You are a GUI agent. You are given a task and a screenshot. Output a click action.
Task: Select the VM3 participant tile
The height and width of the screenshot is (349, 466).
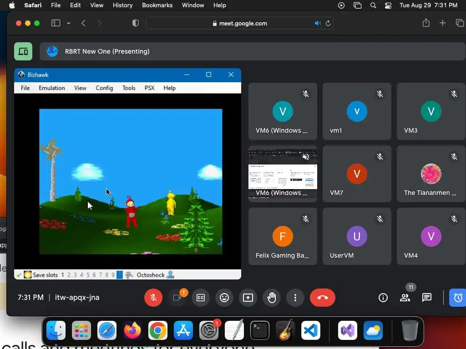[431, 111]
